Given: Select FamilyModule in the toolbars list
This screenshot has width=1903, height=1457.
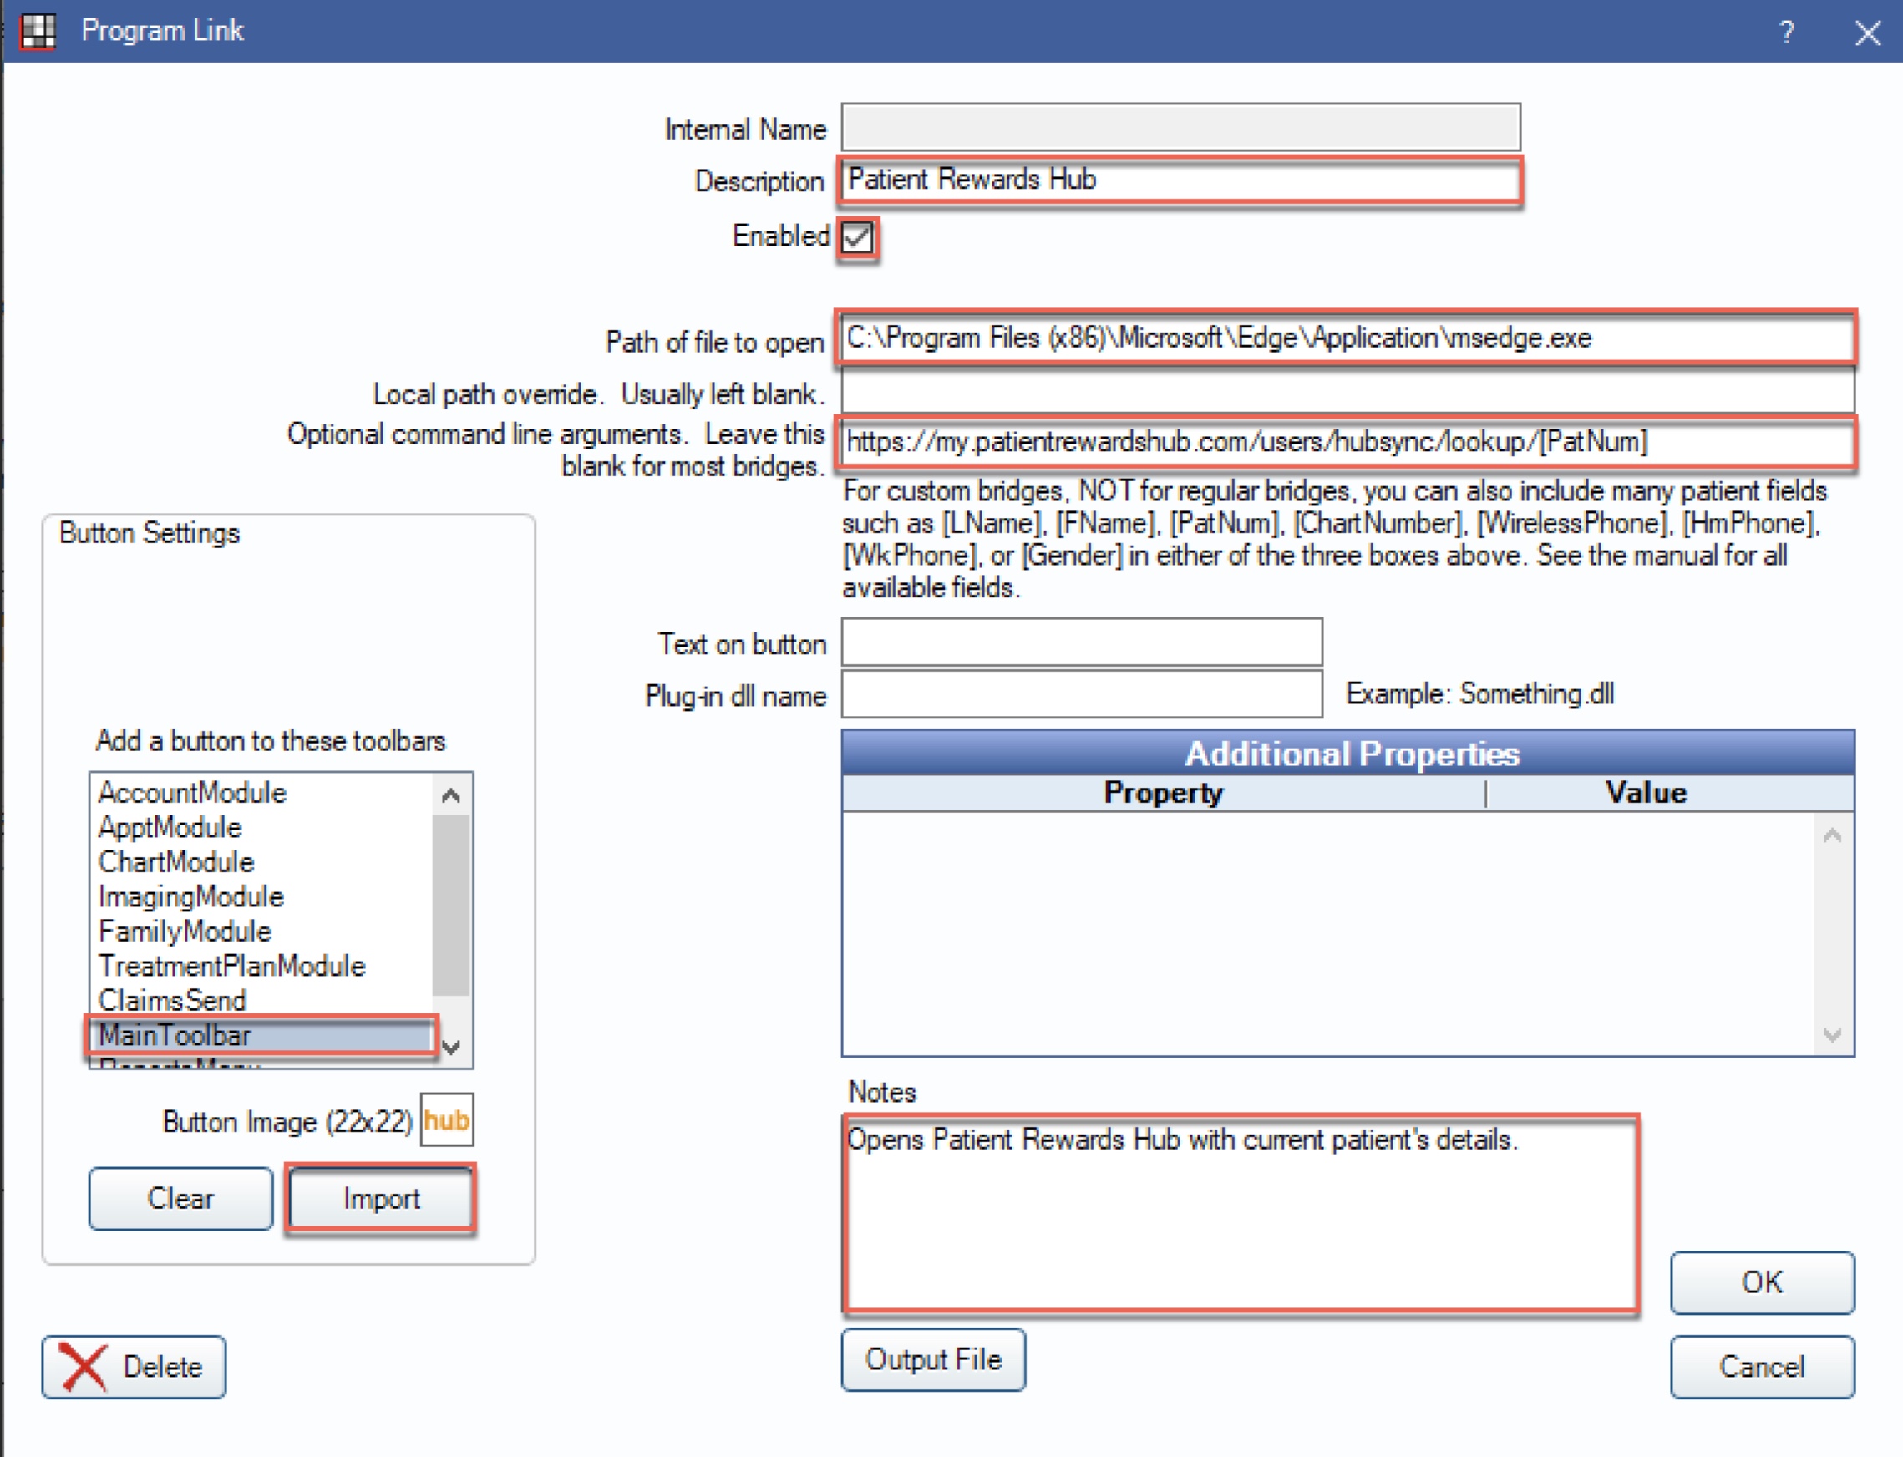Looking at the screenshot, I should (261, 932).
